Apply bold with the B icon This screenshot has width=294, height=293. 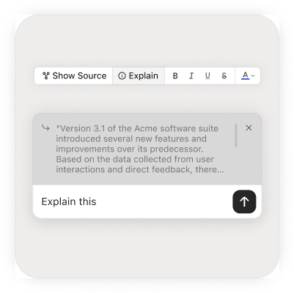(x=175, y=76)
